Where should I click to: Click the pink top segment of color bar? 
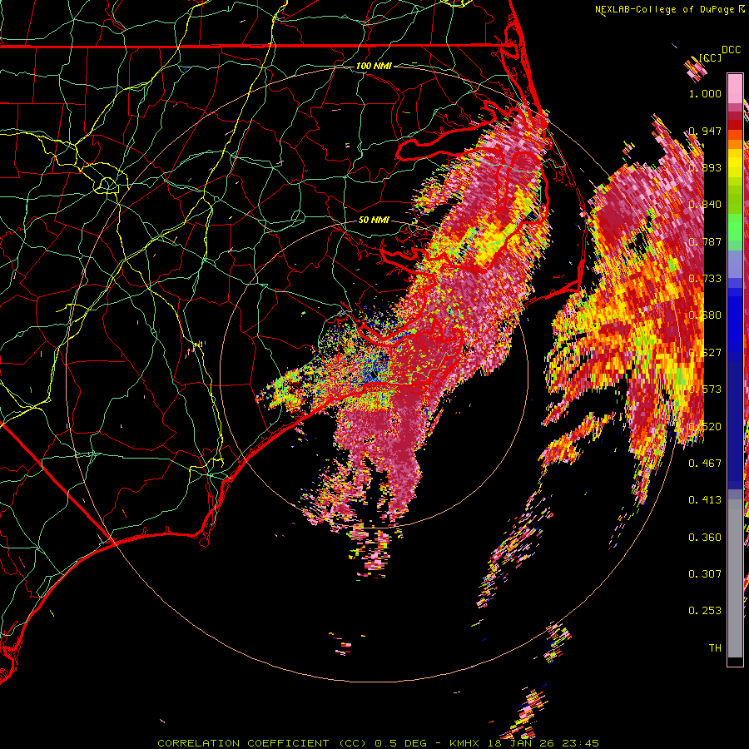pos(735,88)
